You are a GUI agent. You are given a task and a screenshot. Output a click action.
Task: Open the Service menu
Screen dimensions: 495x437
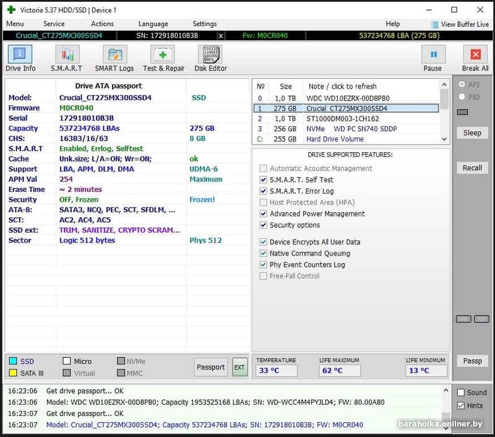click(x=54, y=24)
